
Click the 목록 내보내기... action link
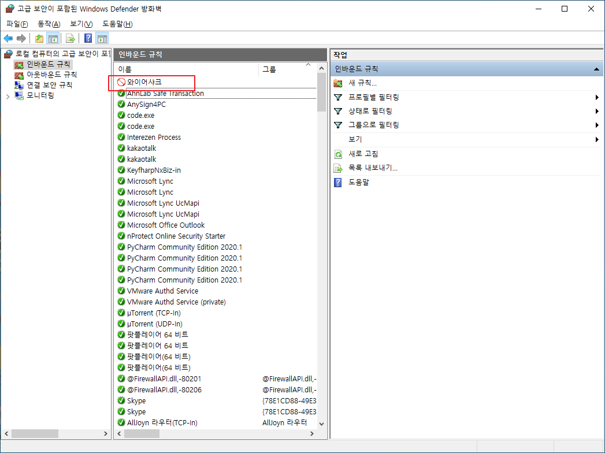tap(373, 168)
